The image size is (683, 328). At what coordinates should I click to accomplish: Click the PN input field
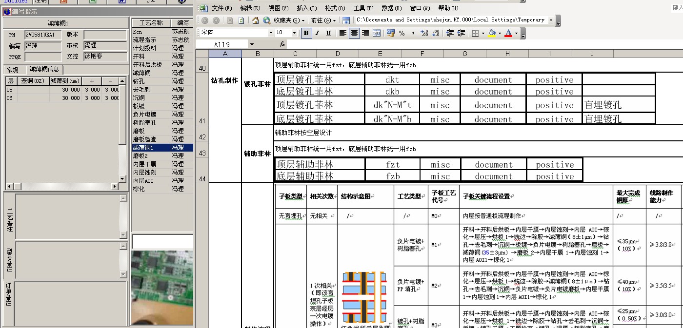click(x=43, y=35)
